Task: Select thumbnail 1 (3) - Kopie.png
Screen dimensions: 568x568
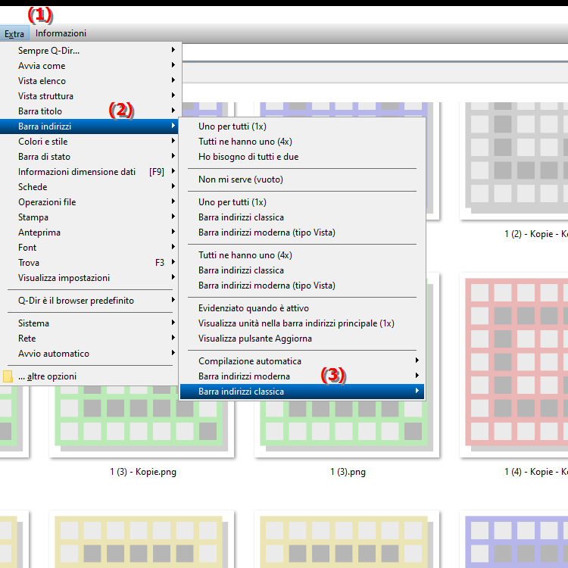Action: pyautogui.click(x=142, y=420)
